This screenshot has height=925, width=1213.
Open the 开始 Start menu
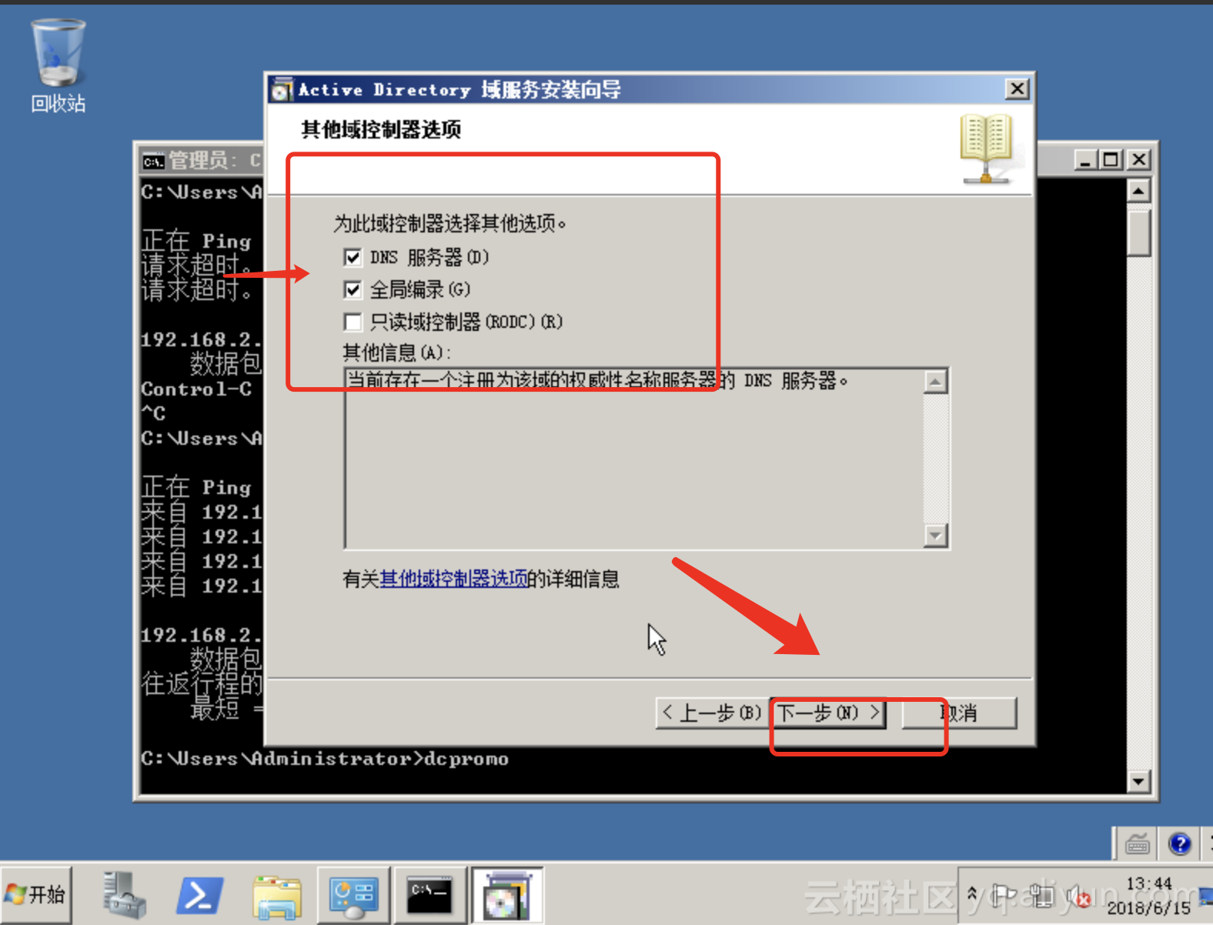click(x=36, y=894)
